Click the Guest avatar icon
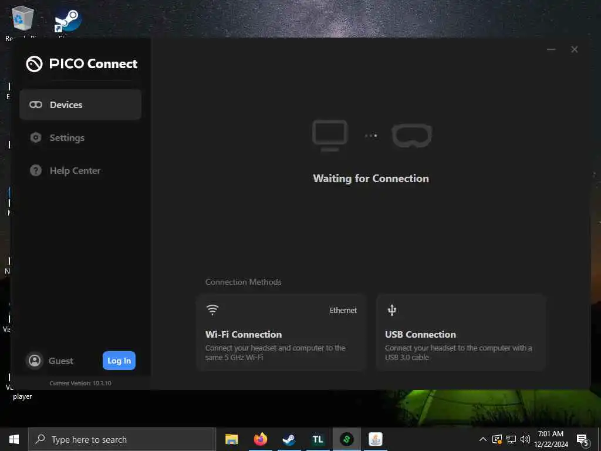The width and height of the screenshot is (601, 451). point(35,361)
